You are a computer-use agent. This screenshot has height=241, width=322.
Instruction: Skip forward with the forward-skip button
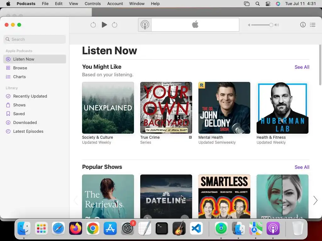tap(114, 25)
